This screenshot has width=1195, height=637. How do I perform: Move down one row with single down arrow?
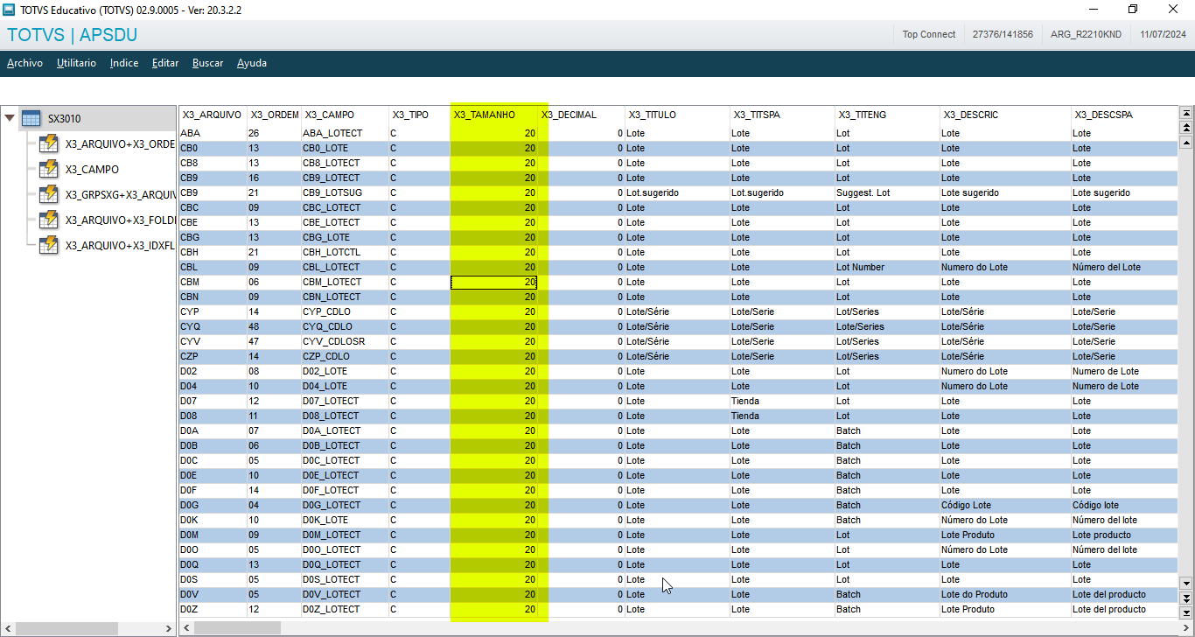pyautogui.click(x=1186, y=583)
